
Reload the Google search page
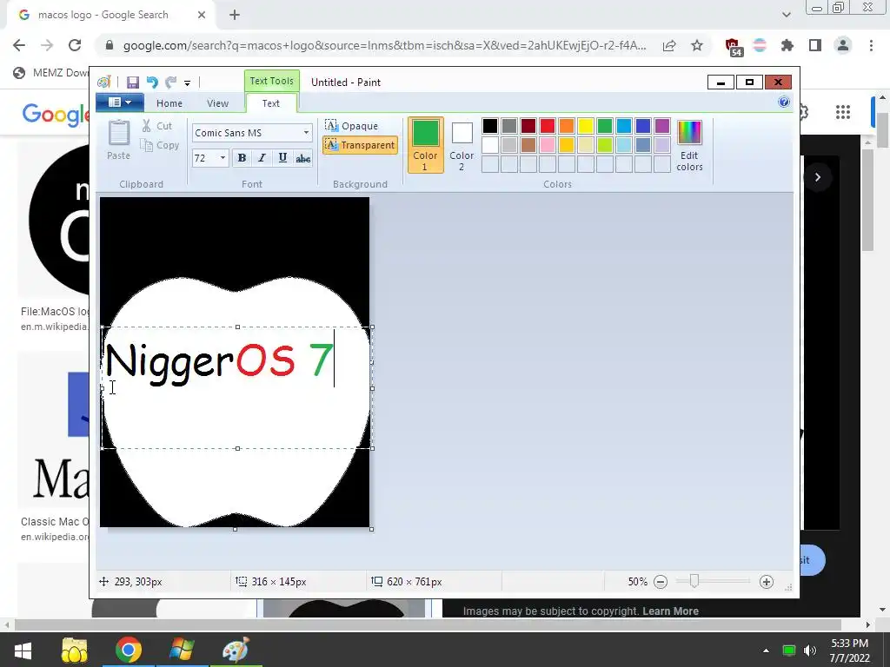[x=75, y=45]
